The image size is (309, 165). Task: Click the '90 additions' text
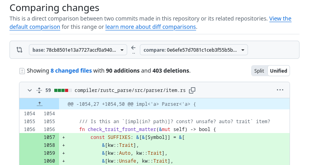tap(123, 71)
